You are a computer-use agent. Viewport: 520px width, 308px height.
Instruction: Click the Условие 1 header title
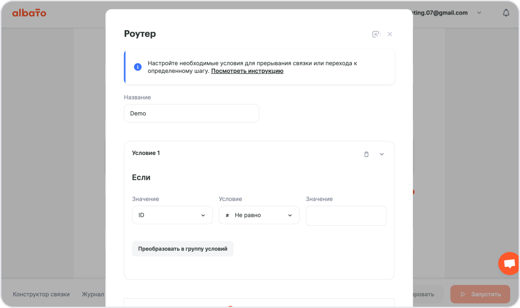coord(146,153)
